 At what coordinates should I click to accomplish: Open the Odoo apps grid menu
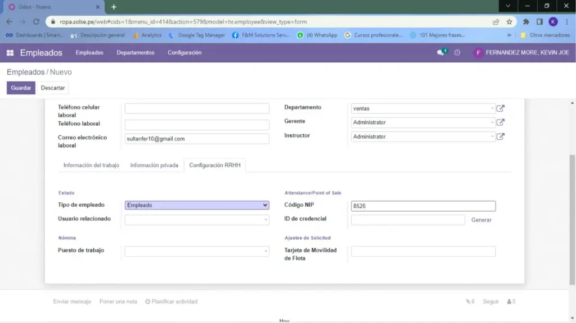click(x=10, y=53)
